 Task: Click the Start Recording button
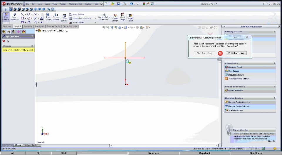tap(204, 53)
